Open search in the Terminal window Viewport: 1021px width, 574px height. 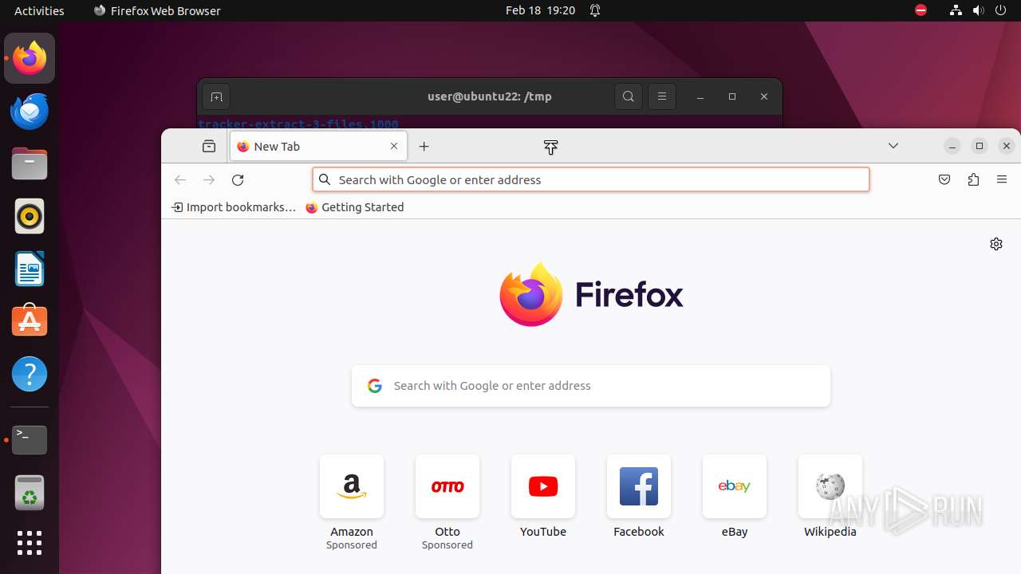[629, 96]
